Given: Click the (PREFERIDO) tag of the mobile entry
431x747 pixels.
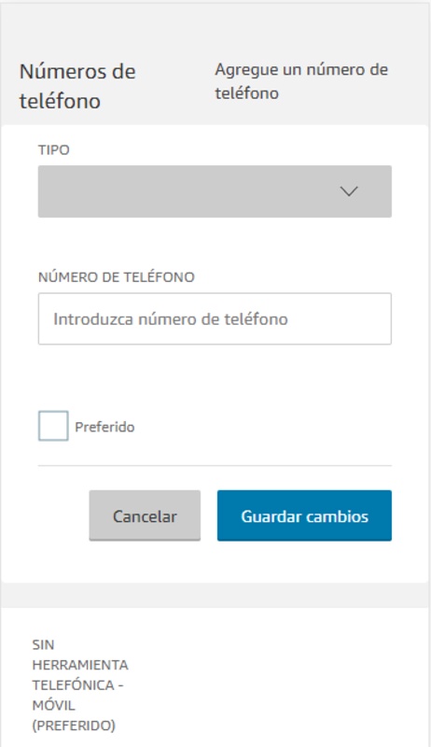Looking at the screenshot, I should [74, 726].
